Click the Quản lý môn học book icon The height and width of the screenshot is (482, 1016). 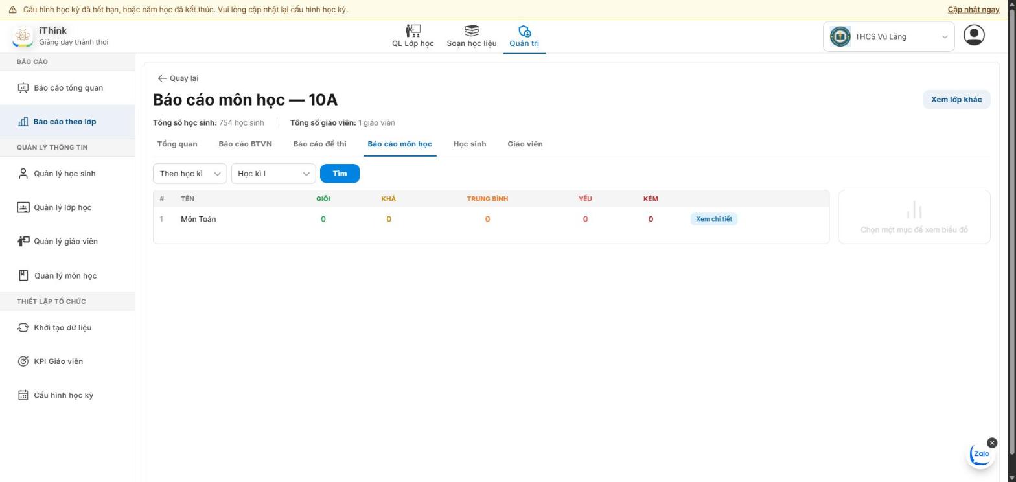(23, 275)
